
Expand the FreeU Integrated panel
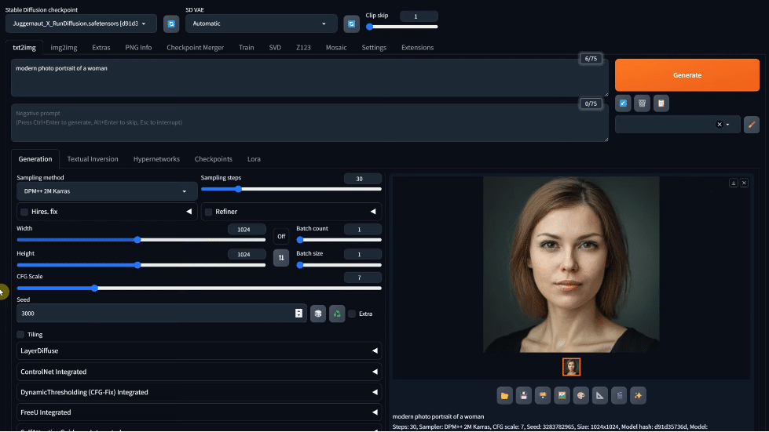pyautogui.click(x=199, y=412)
